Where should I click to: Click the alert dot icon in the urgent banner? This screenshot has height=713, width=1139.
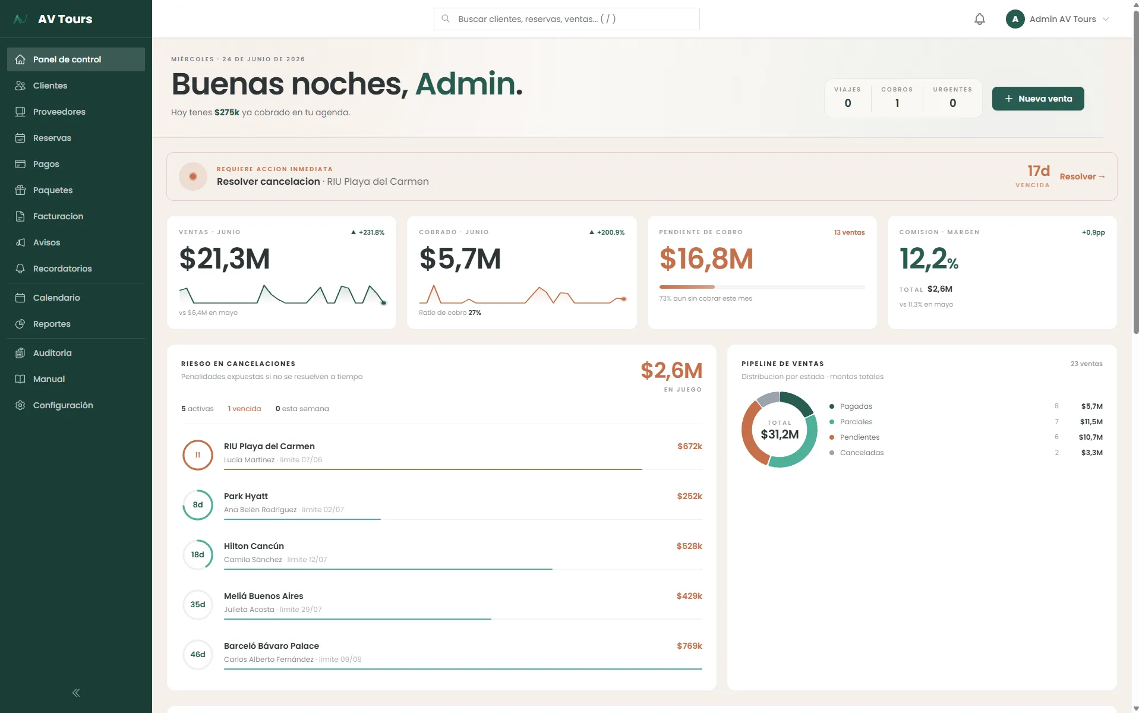tap(193, 176)
